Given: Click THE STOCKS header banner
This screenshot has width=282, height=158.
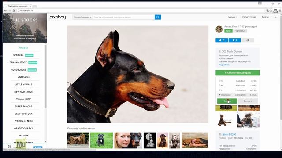Looking at the screenshot, I should (25, 28).
